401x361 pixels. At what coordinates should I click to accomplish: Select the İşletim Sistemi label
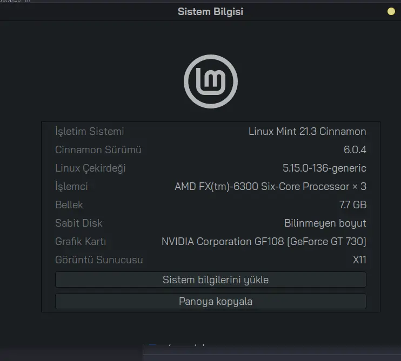pyautogui.click(x=90, y=132)
